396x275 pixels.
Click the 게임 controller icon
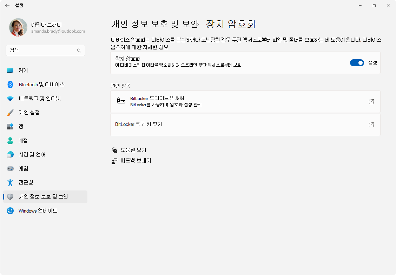10,168
